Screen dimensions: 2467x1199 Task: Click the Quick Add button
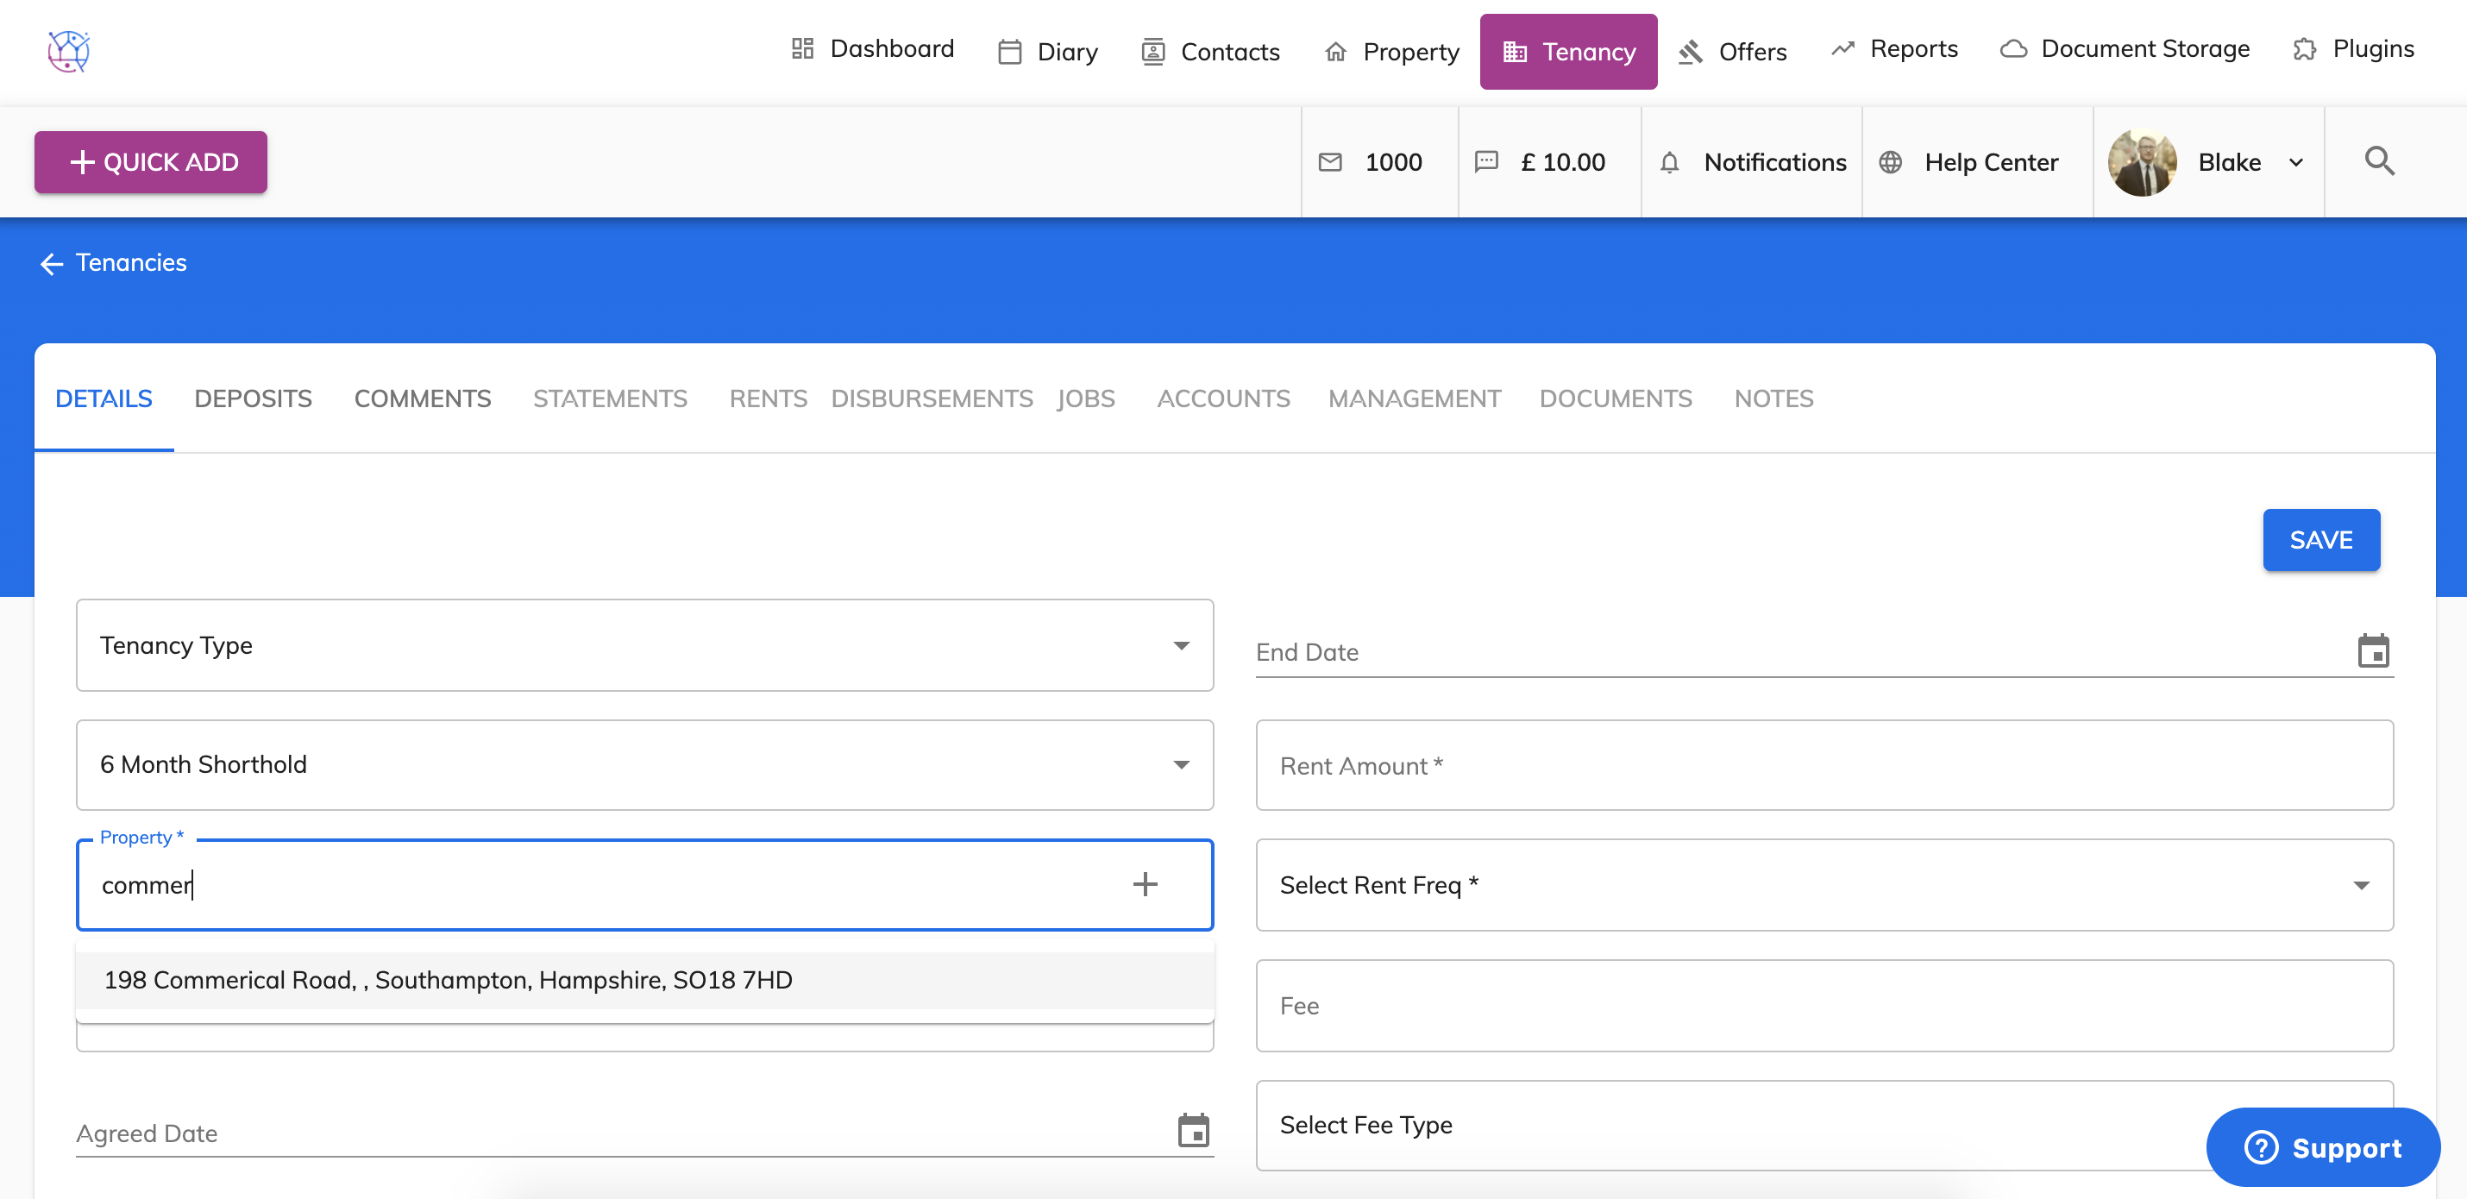point(151,162)
